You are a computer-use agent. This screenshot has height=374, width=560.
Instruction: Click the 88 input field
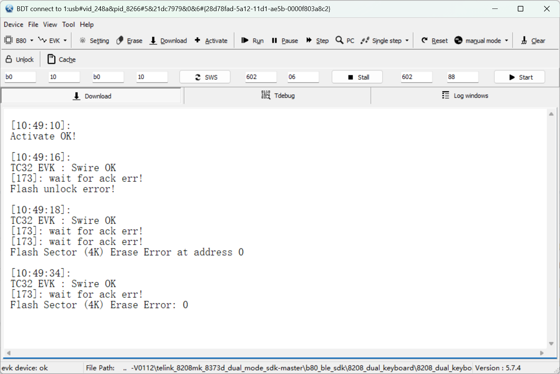pos(463,77)
